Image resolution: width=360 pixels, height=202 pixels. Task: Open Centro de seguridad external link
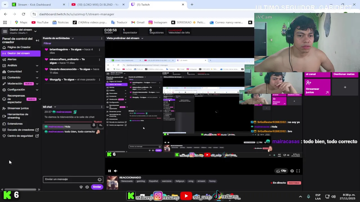pos(20,136)
